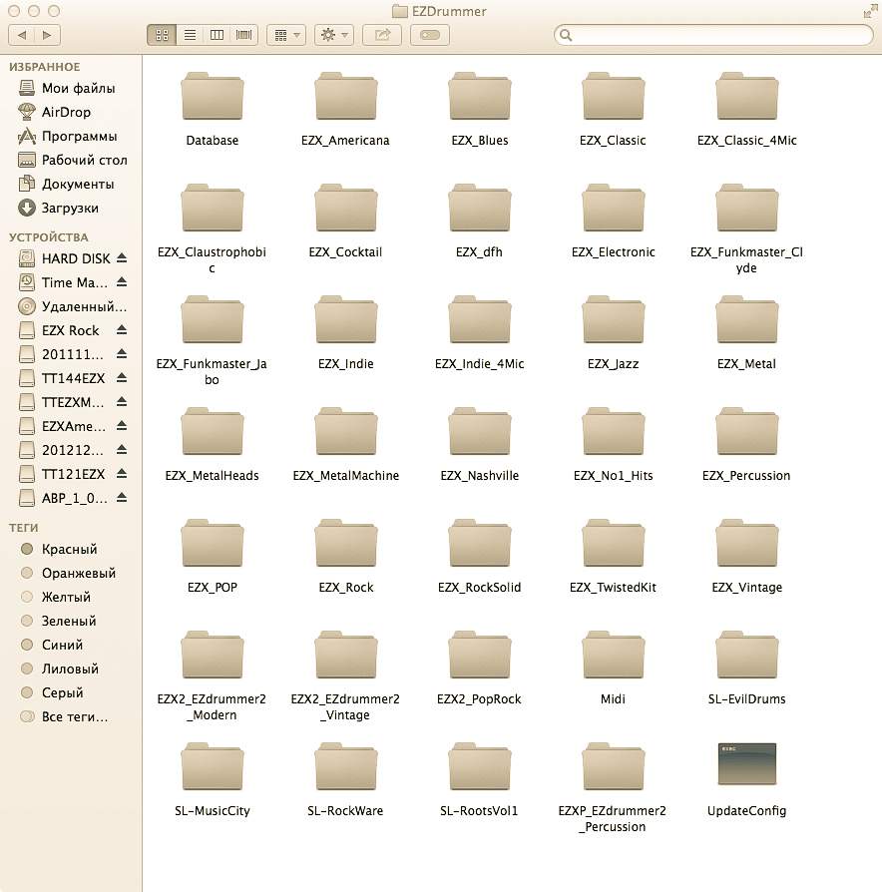
Task: Select the UpdateConfig file icon
Action: click(x=746, y=765)
